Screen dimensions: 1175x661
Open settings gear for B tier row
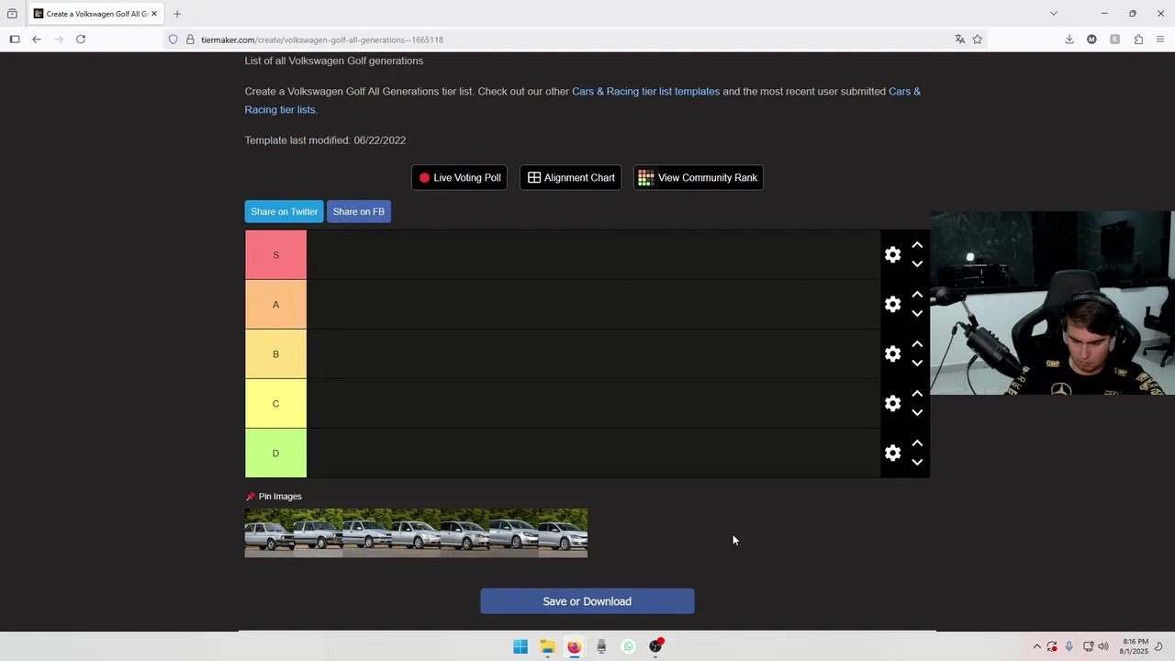coord(892,353)
